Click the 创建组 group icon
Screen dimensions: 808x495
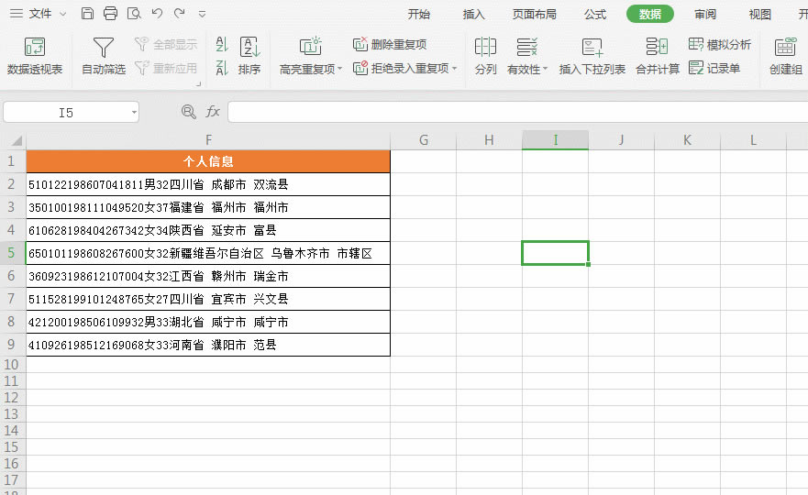(x=785, y=48)
